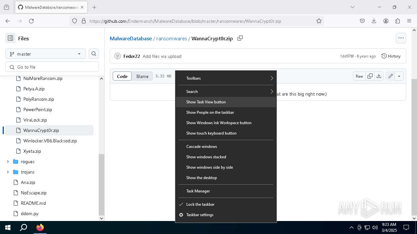This screenshot has width=417, height=234.
Task: Open Firefox downloads panel
Action: (374, 21)
